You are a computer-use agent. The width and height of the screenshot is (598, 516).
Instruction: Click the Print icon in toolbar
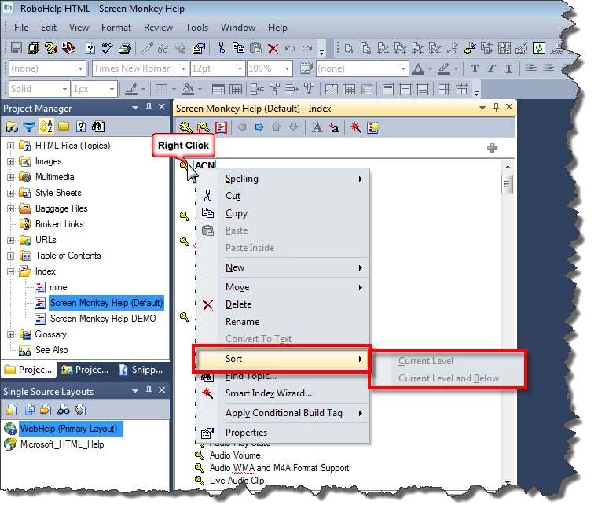tap(125, 49)
